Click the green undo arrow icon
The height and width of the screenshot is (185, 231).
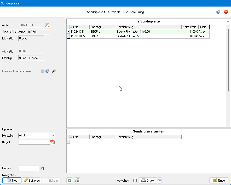69,180
